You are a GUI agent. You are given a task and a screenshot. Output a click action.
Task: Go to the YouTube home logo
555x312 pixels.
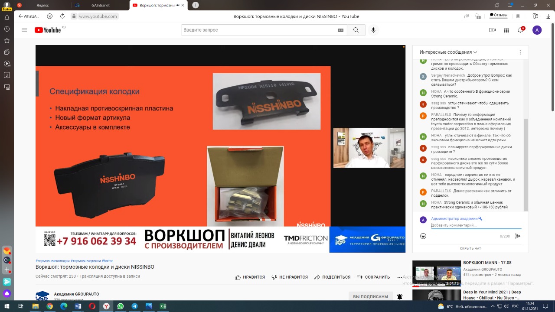point(48,30)
